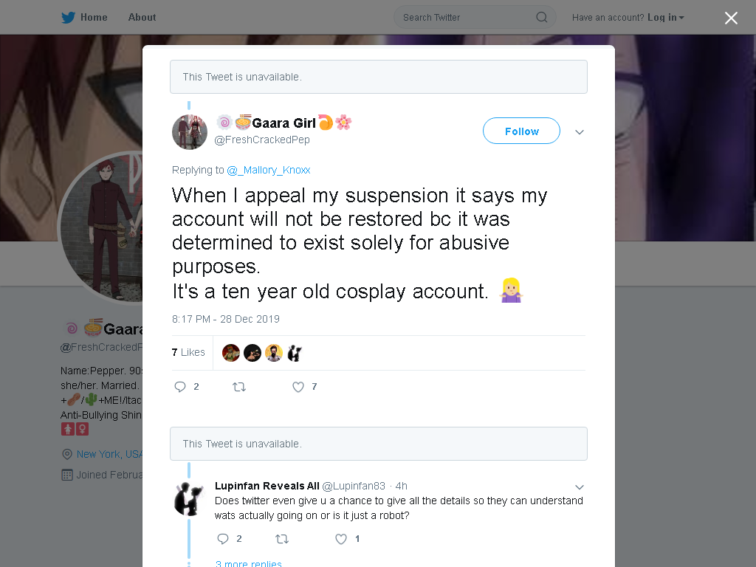This screenshot has width=756, height=567.
Task: Close the tweet overlay with the X
Action: point(731,18)
